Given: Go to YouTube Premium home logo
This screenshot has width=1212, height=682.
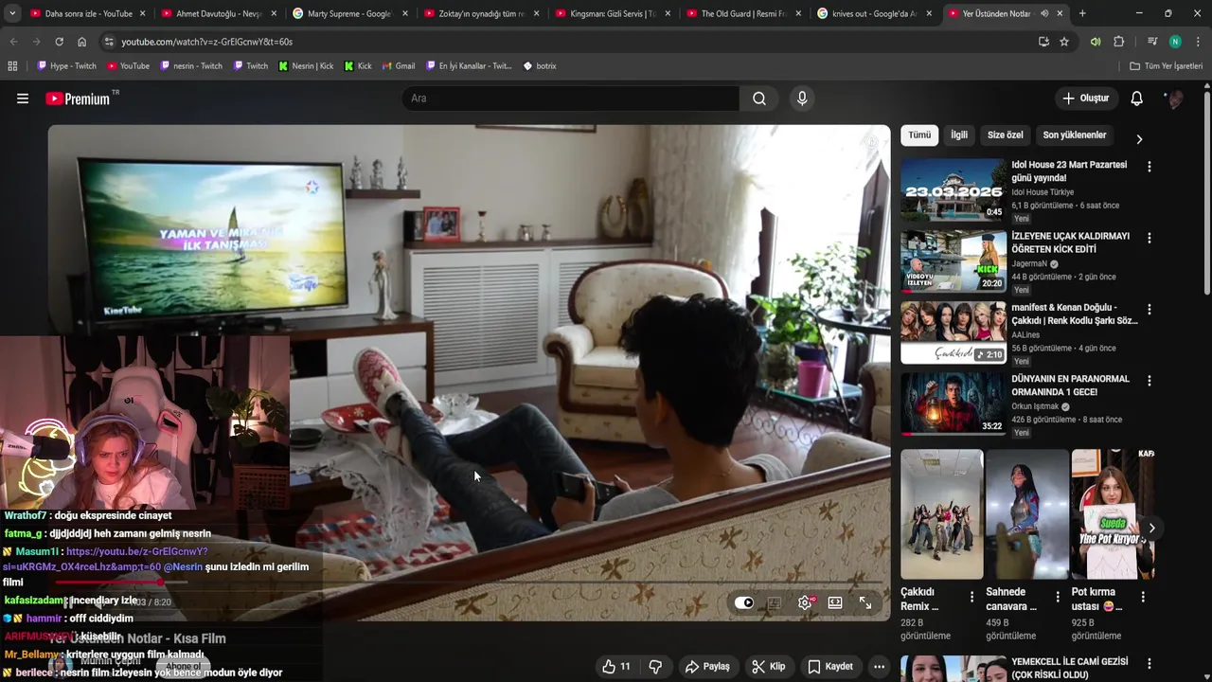Looking at the screenshot, I should click(78, 99).
